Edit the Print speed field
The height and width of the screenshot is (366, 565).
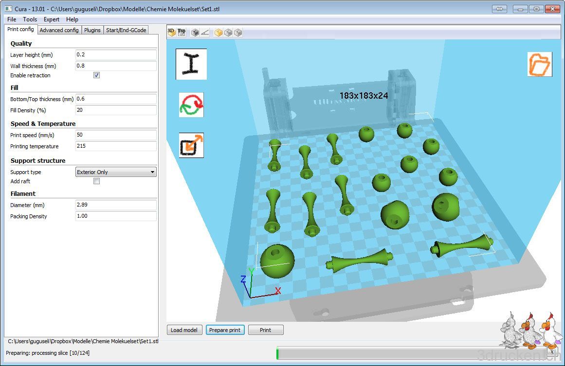tap(116, 135)
